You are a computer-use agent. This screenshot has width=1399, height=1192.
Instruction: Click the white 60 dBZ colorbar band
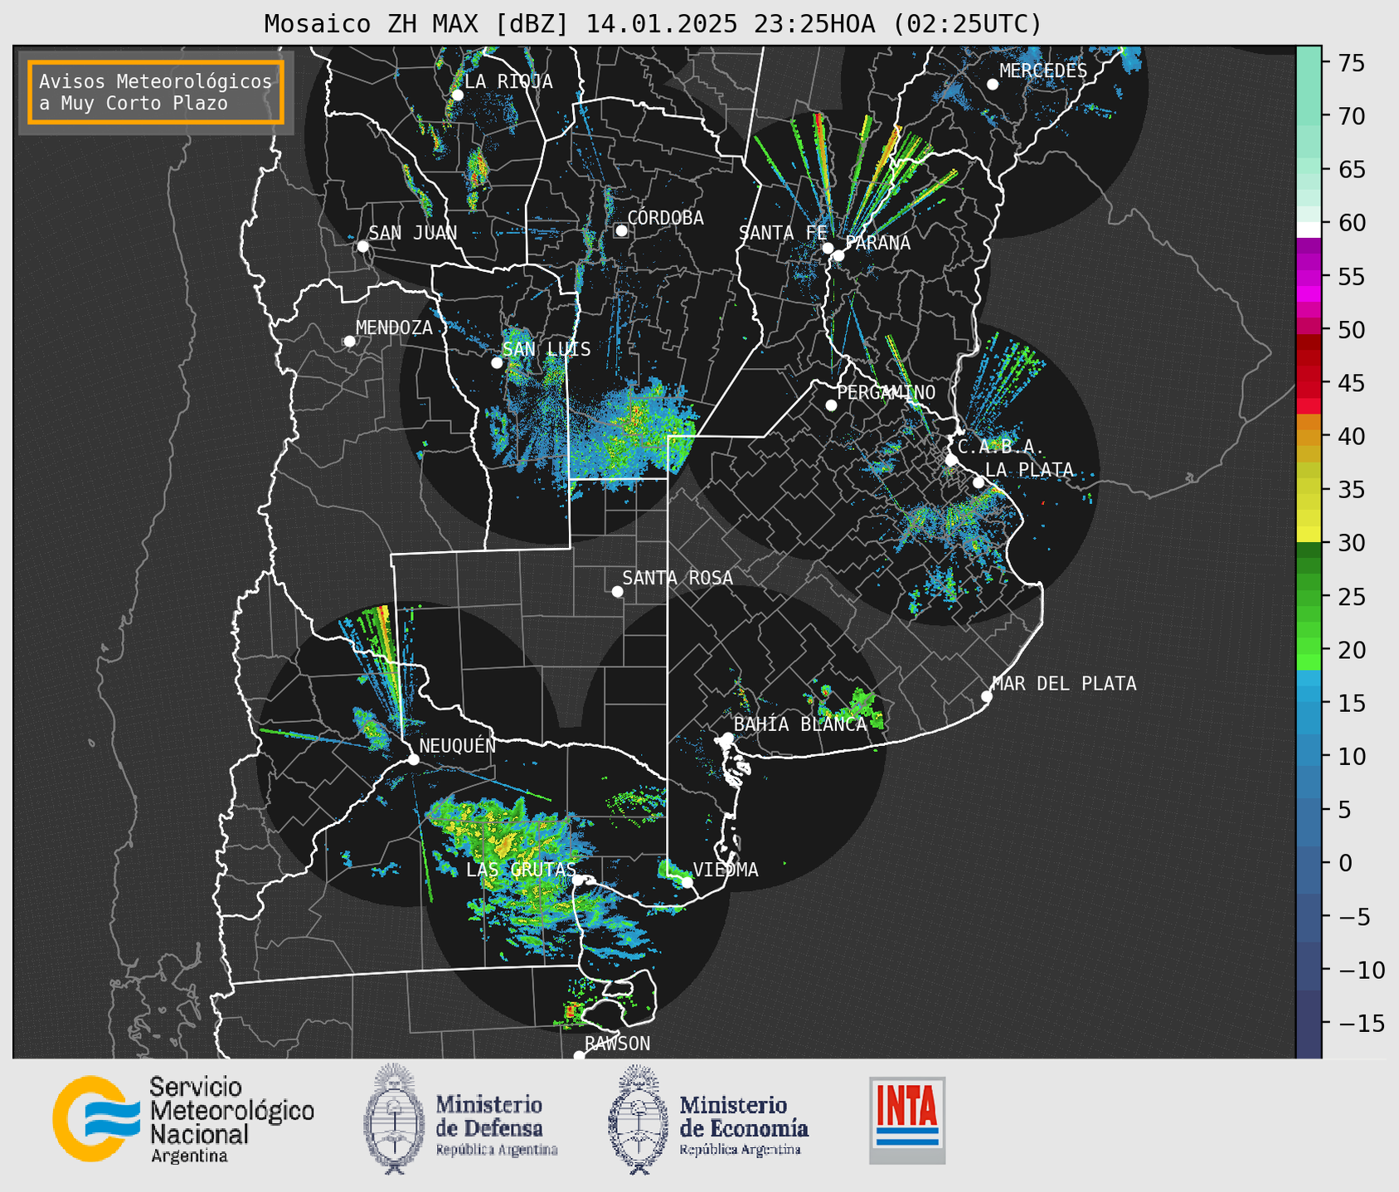pos(1309,230)
